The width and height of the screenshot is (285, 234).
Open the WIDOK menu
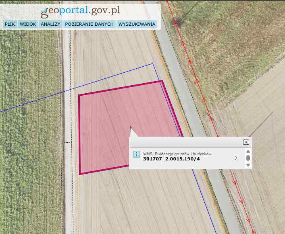[x=28, y=24]
